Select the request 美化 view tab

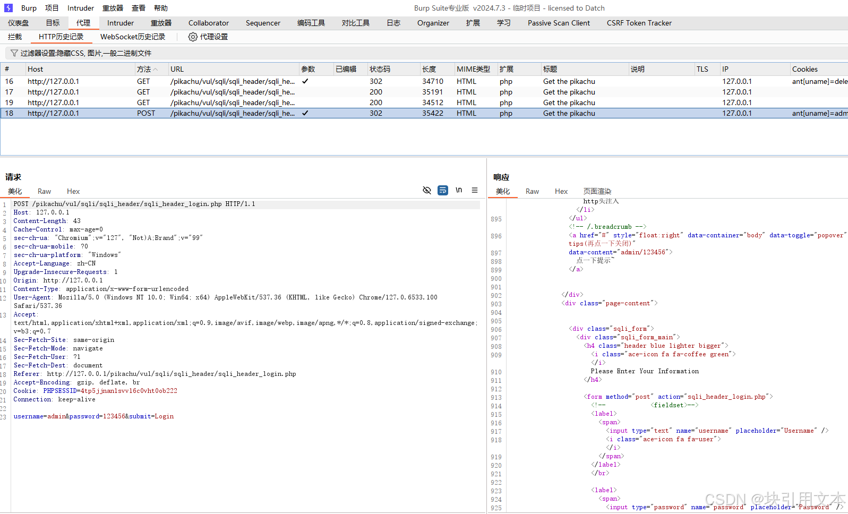15,191
